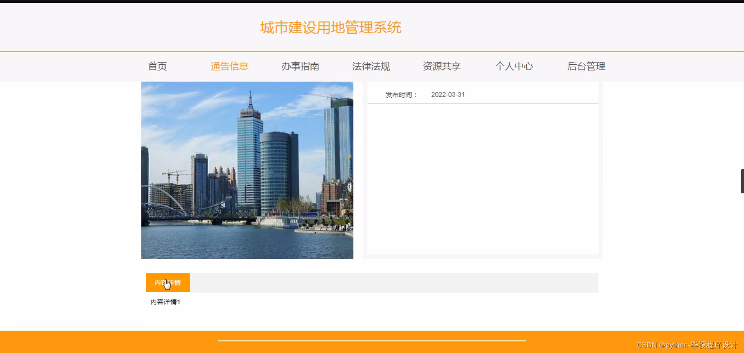Click the city skyline announcement image

point(247,170)
